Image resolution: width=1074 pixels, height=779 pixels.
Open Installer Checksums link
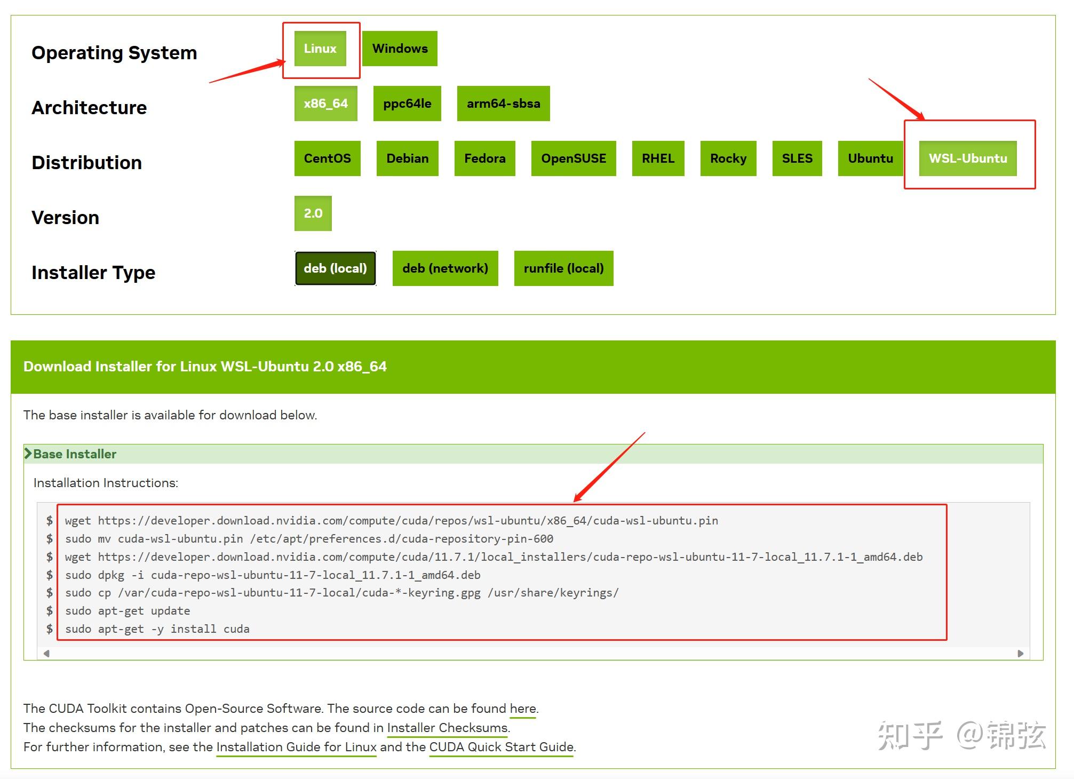click(x=447, y=728)
